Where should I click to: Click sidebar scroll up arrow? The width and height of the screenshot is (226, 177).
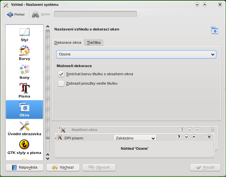(48, 27)
